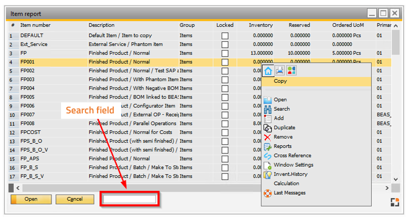Image resolution: width=409 pixels, height=219 pixels.
Task: Click the orange layout icon at bottom right
Action: tap(395, 202)
